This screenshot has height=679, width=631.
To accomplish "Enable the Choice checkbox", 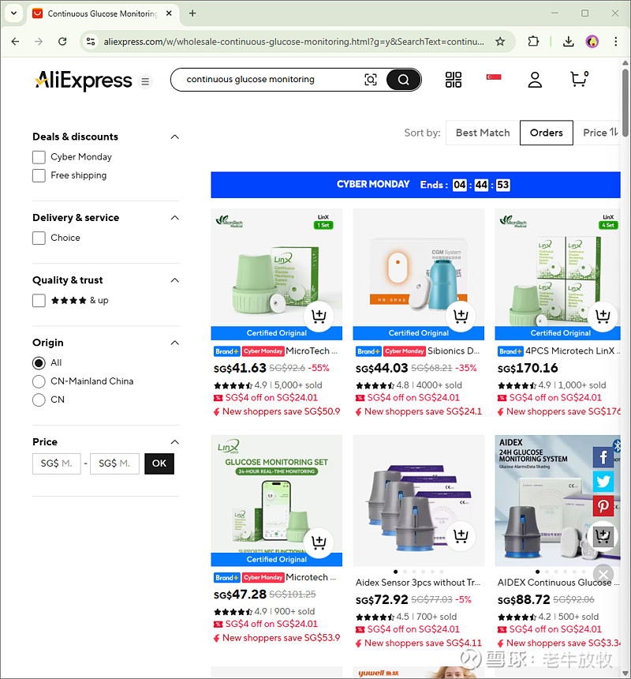I will click(x=39, y=238).
